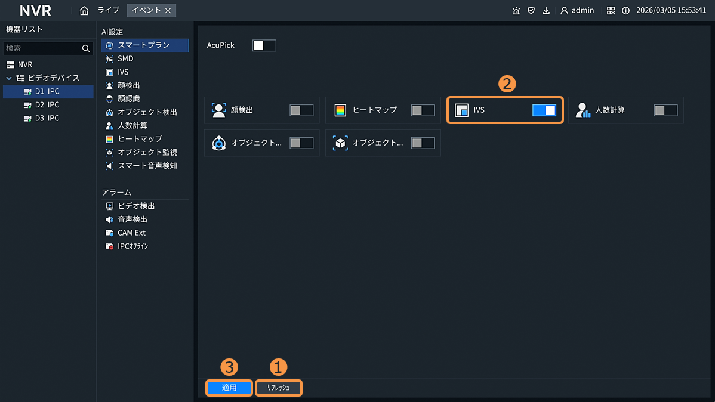Open SMD in AI settings menu
This screenshot has width=715, height=402.
[125, 58]
